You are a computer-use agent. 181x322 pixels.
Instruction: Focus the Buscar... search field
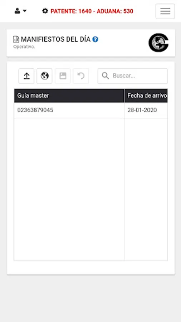tap(133, 76)
